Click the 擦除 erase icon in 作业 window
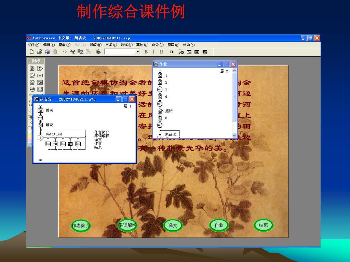Image resolution: width=350 pixels, height=262 pixels. coord(160,111)
